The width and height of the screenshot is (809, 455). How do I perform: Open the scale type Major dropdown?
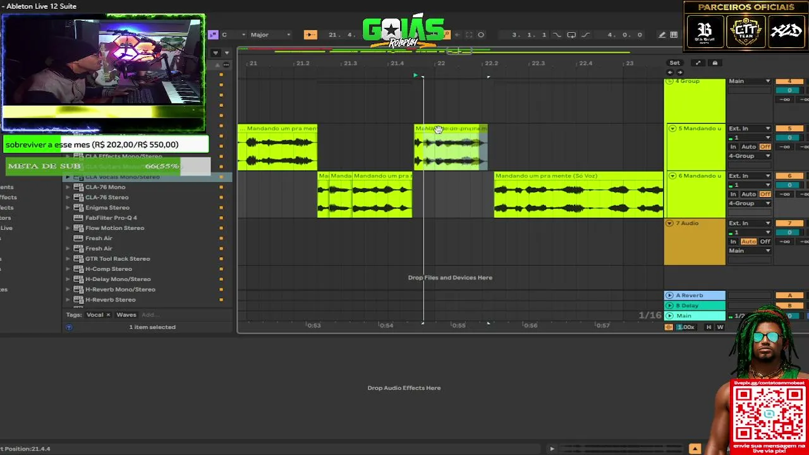270,35
